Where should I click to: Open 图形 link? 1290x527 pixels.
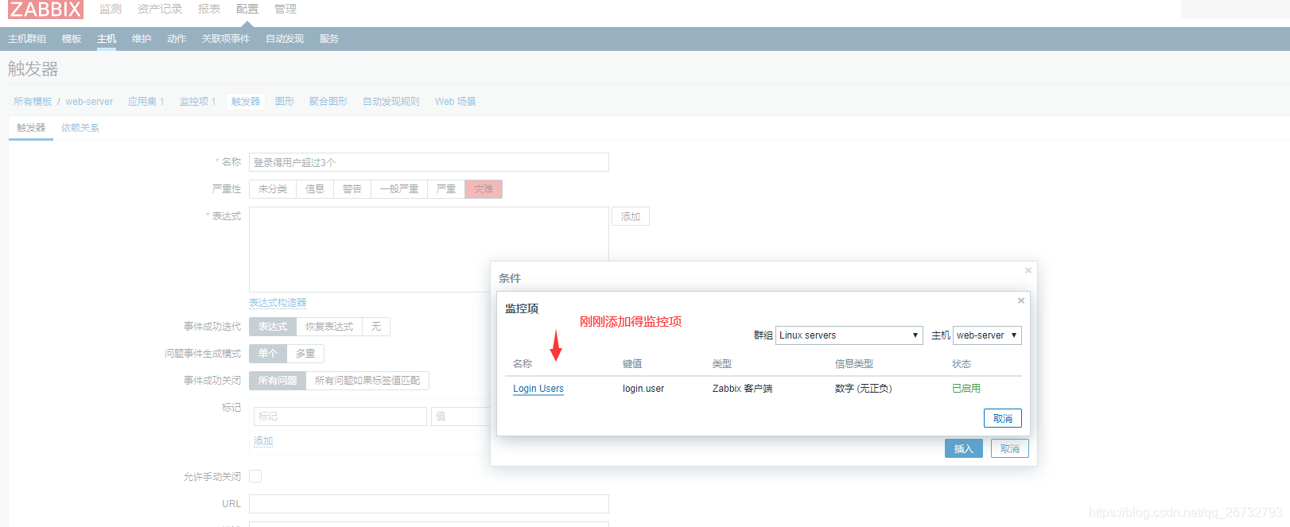285,102
